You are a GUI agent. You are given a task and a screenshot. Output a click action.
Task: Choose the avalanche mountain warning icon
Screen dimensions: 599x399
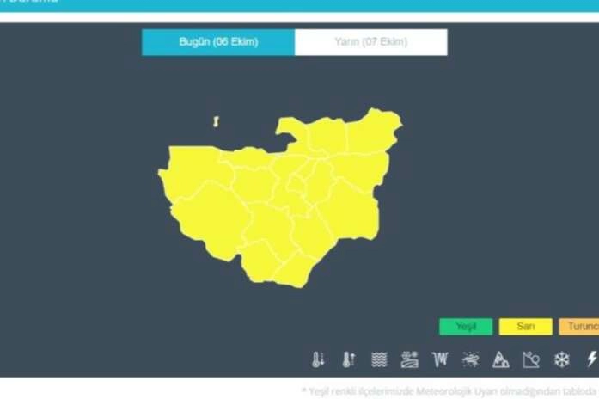click(501, 359)
